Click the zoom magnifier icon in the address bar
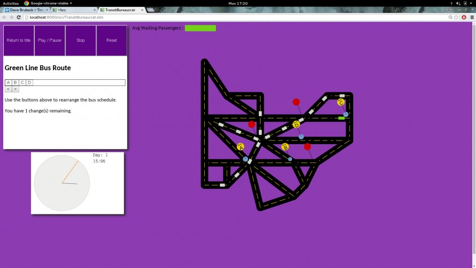This screenshot has width=476, height=268. pyautogui.click(x=450, y=17)
